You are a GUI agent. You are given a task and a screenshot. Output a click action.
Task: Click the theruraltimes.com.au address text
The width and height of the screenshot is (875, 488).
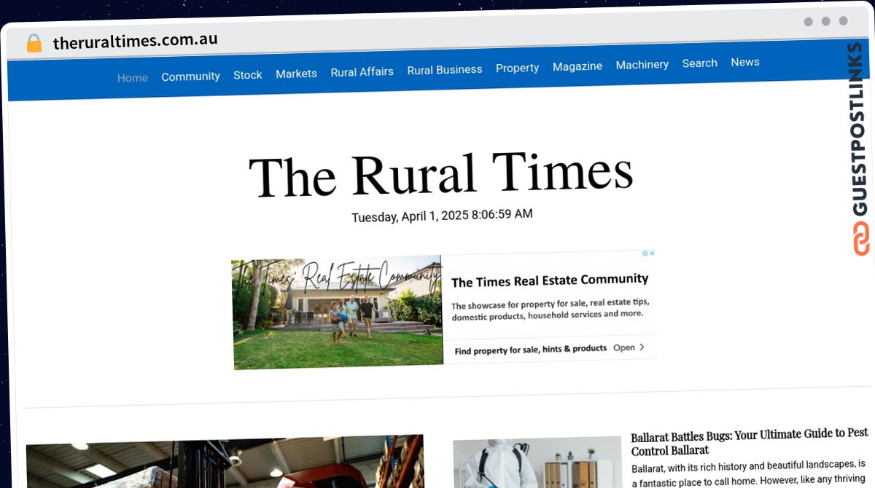coord(136,41)
